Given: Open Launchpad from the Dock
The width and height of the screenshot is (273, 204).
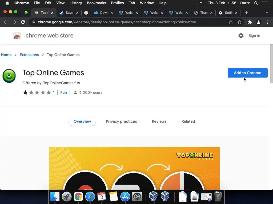Looking at the screenshot, I should click(x=66, y=197).
